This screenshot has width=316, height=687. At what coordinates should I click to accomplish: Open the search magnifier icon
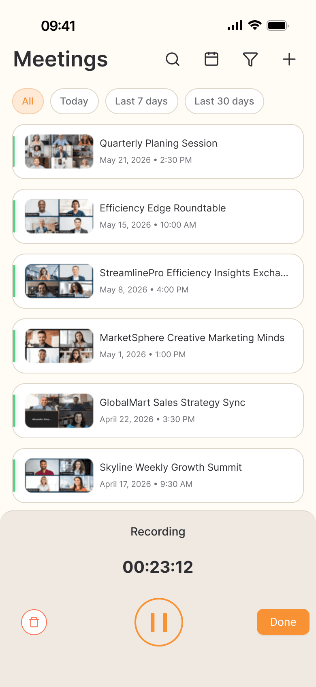[x=173, y=59]
